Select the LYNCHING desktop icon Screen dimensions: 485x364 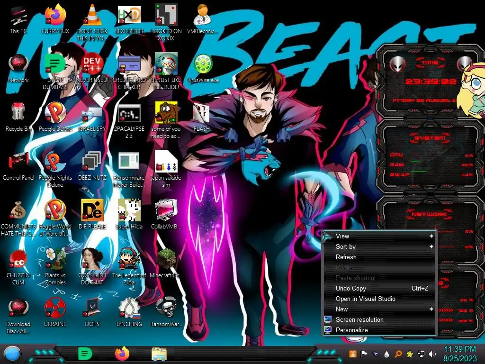129,313
